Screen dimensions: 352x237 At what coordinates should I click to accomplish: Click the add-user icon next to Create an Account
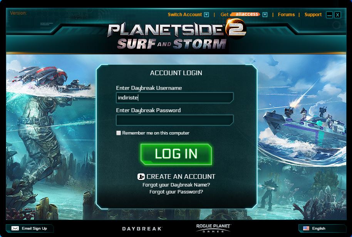pyautogui.click(x=141, y=176)
